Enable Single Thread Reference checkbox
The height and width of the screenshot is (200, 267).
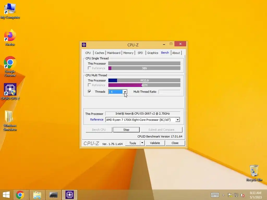coord(89,68)
